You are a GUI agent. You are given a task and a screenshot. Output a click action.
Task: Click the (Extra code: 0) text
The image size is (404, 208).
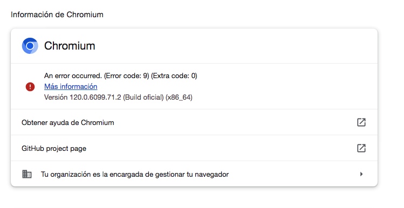click(174, 75)
